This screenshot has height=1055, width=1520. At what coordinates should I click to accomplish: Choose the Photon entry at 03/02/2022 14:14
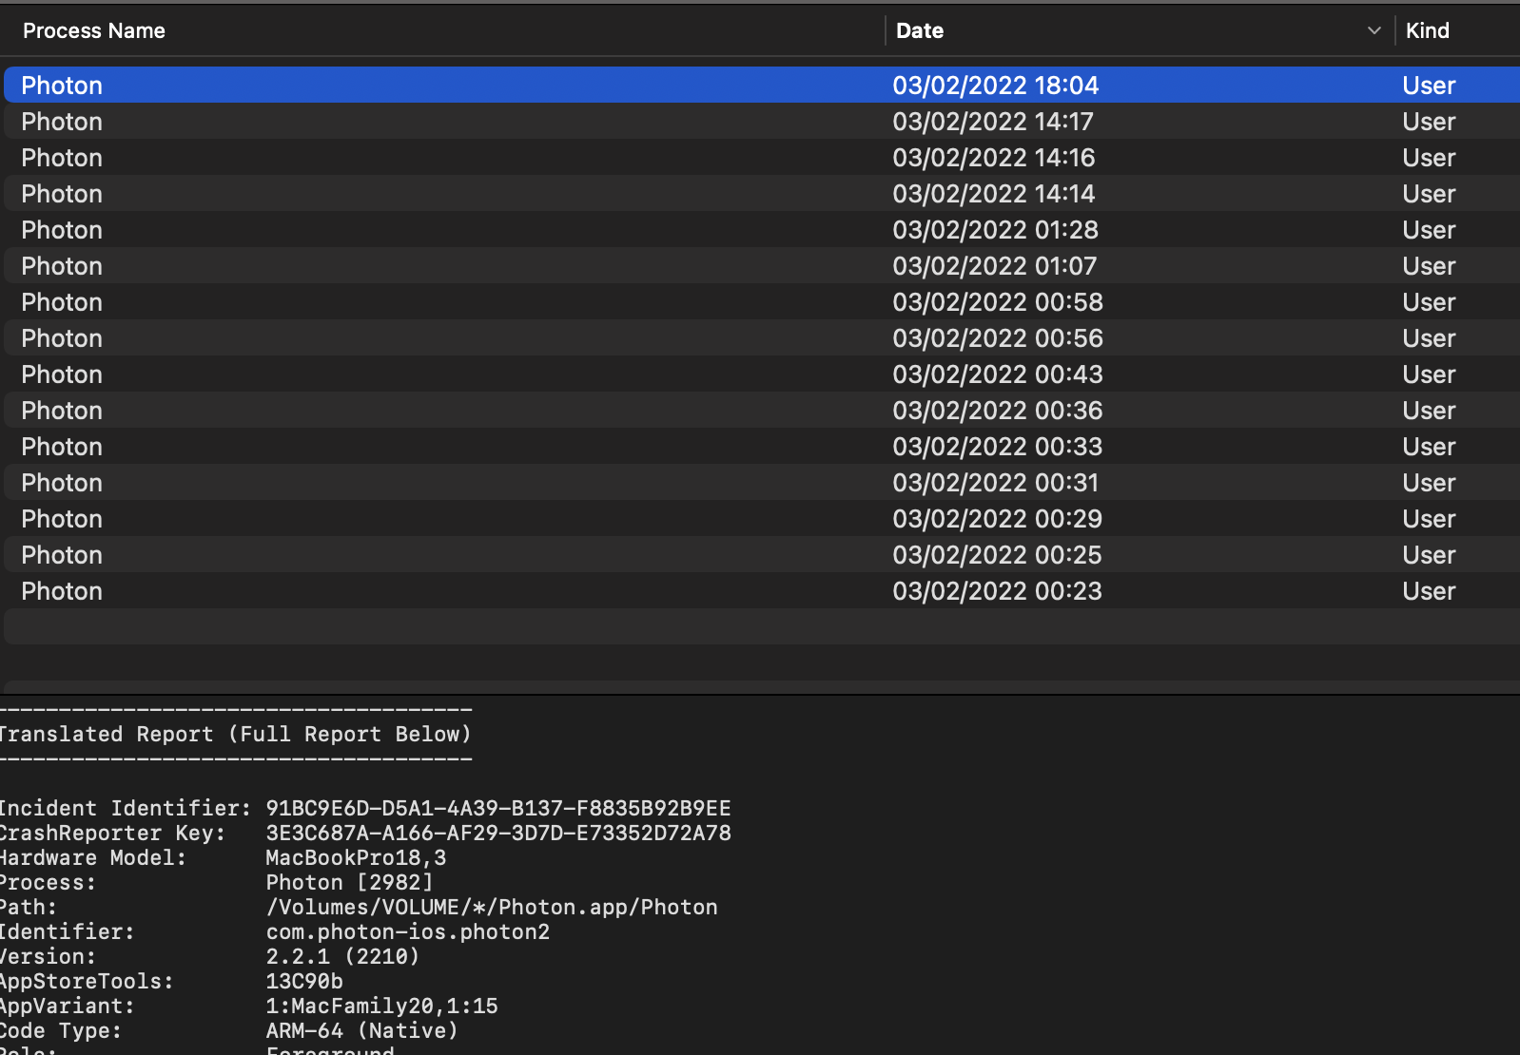pyautogui.click(x=761, y=193)
